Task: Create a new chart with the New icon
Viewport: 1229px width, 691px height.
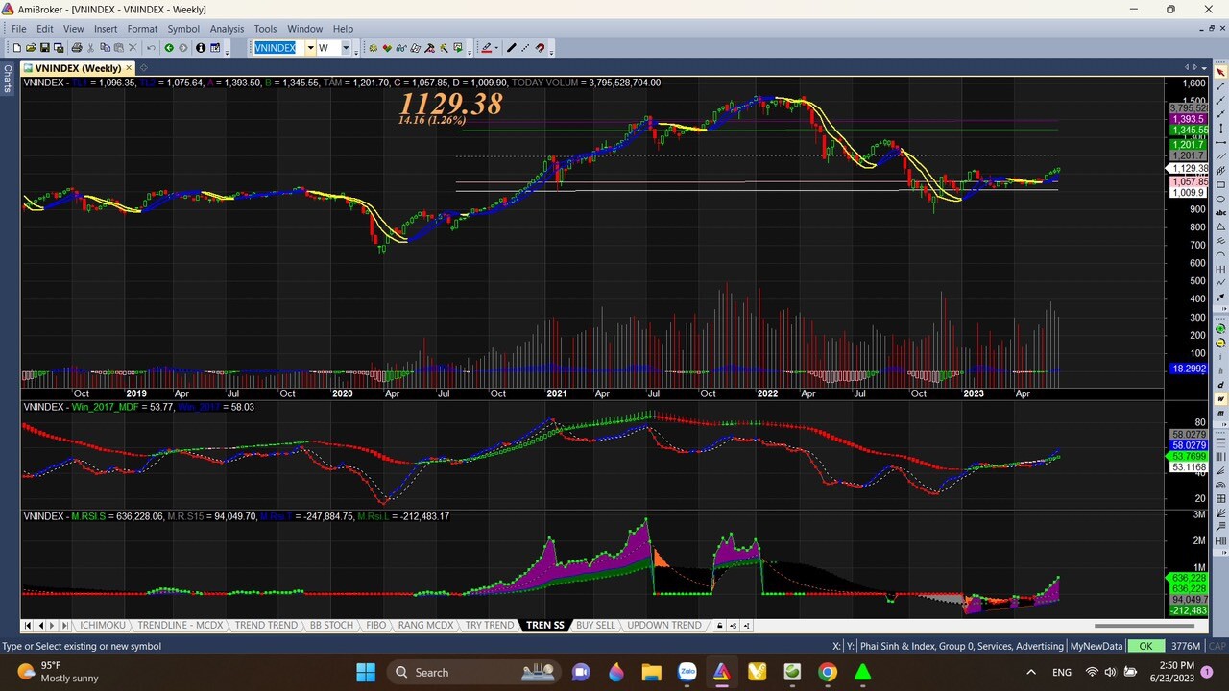Action: (16, 48)
